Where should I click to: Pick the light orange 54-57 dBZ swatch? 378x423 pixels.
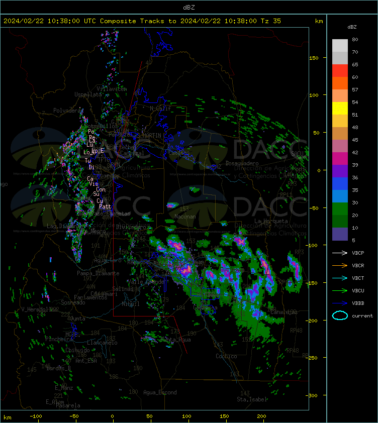tap(340, 96)
